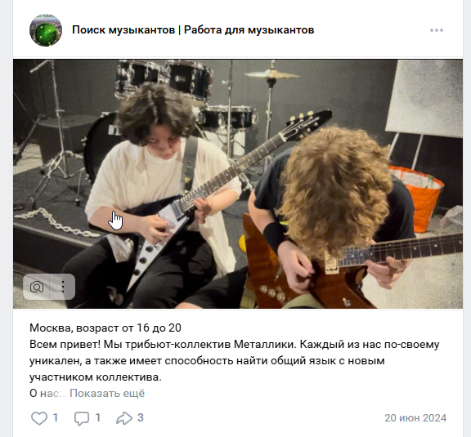The height and width of the screenshot is (437, 471).
Task: Click the comment counter beside the bubble
Action: tap(97, 417)
